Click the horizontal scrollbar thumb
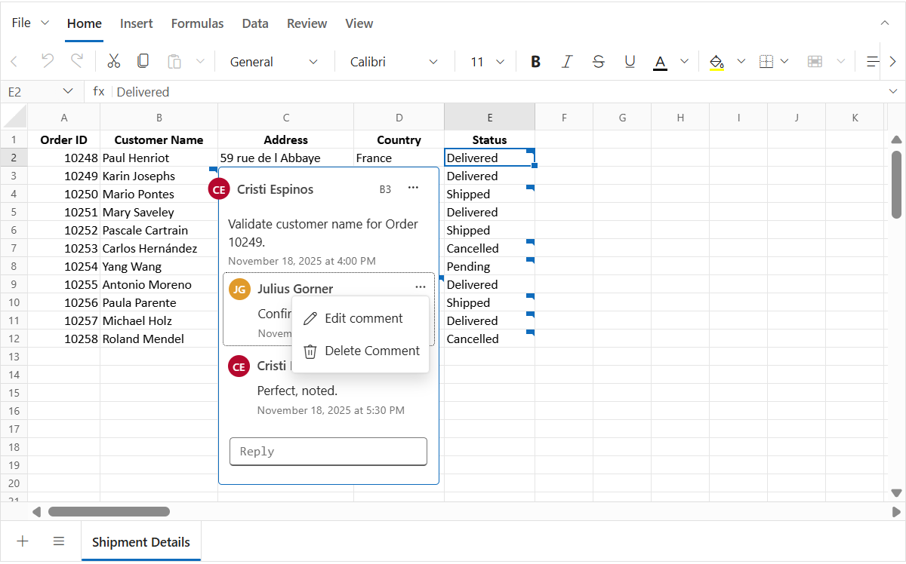The image size is (906, 564). point(109,512)
